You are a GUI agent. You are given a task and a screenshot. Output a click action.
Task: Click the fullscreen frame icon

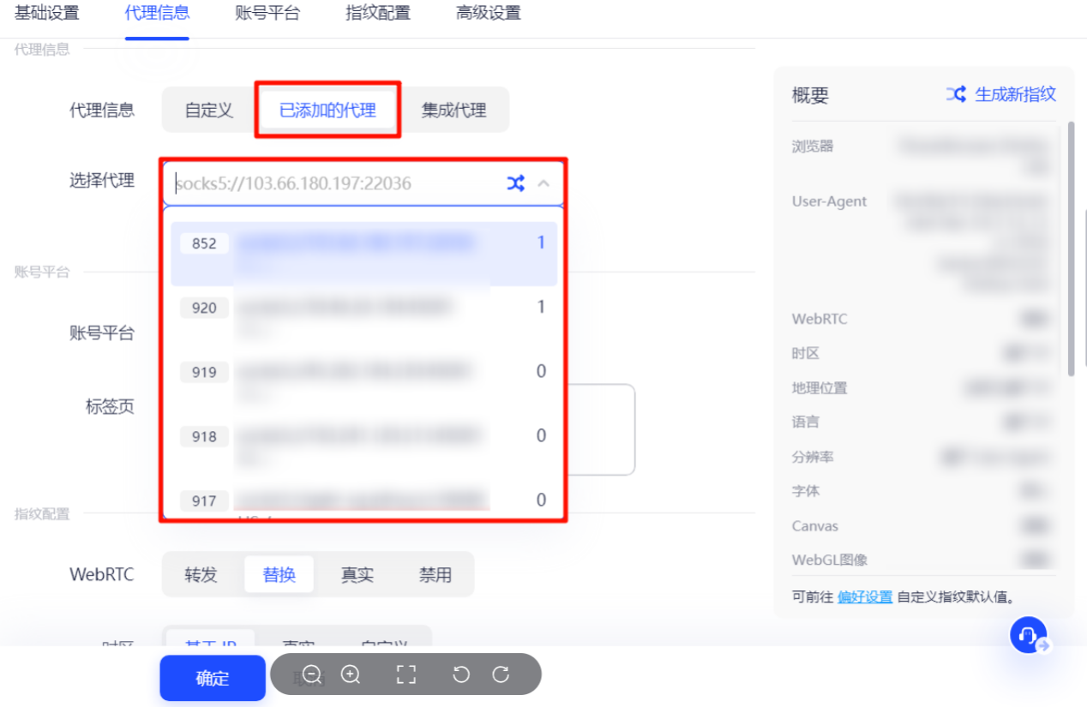click(406, 674)
